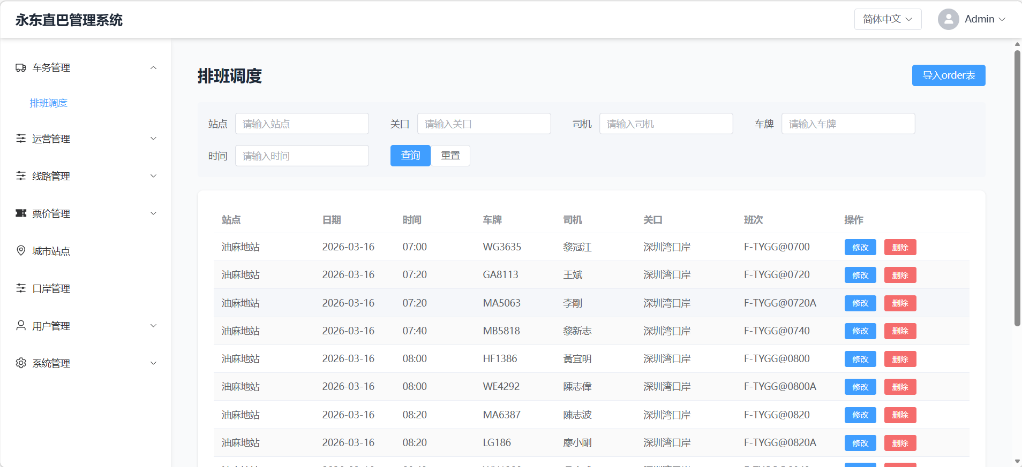Viewport: 1022px width, 467px height.
Task: Open the 城市站点 menu item
Action: 51,251
